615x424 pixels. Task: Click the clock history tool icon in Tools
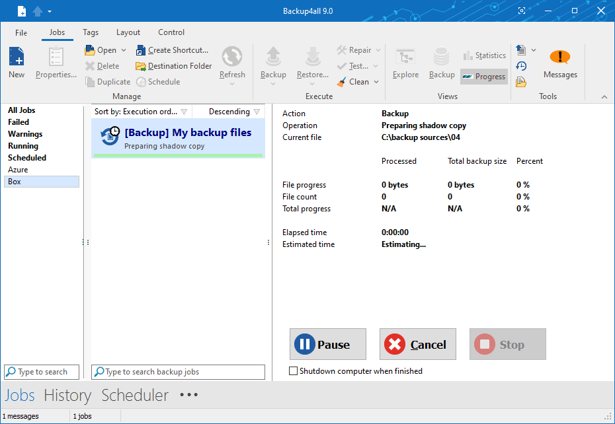point(521,66)
